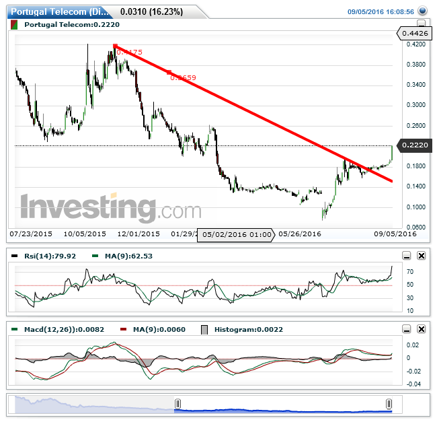Grab the left range slider handle
437x422 pixels.
click(177, 404)
